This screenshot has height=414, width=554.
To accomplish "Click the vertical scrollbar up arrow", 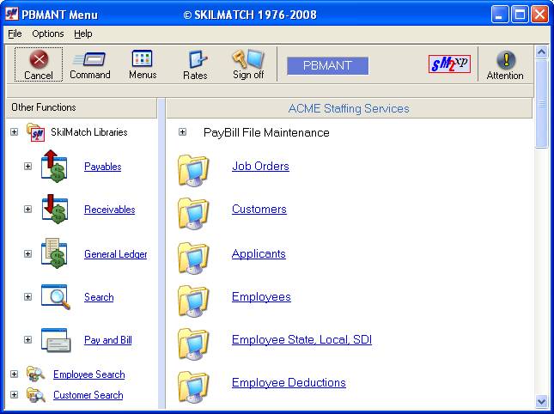I will [541, 52].
